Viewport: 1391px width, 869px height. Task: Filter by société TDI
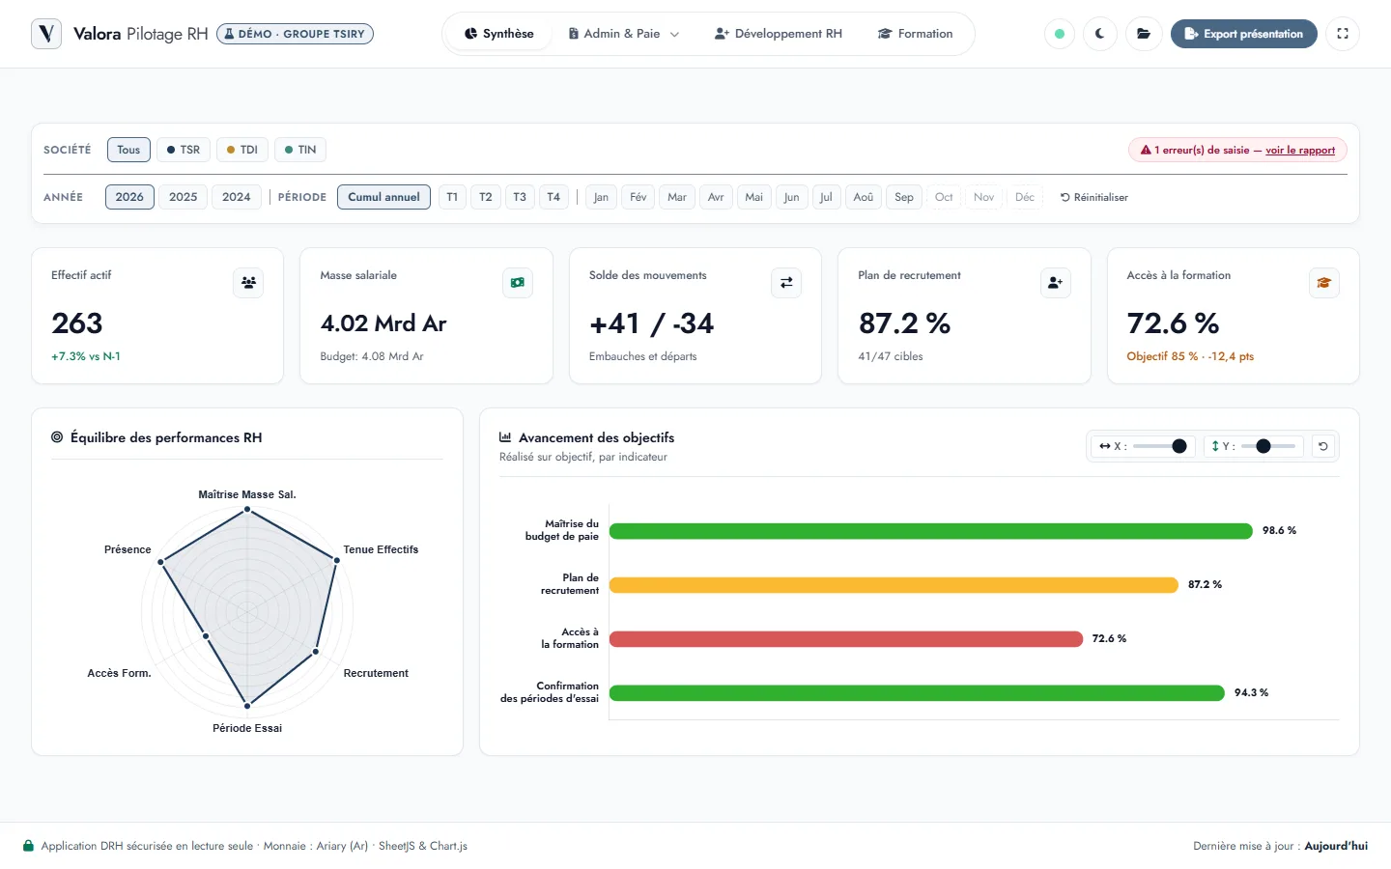pos(242,150)
